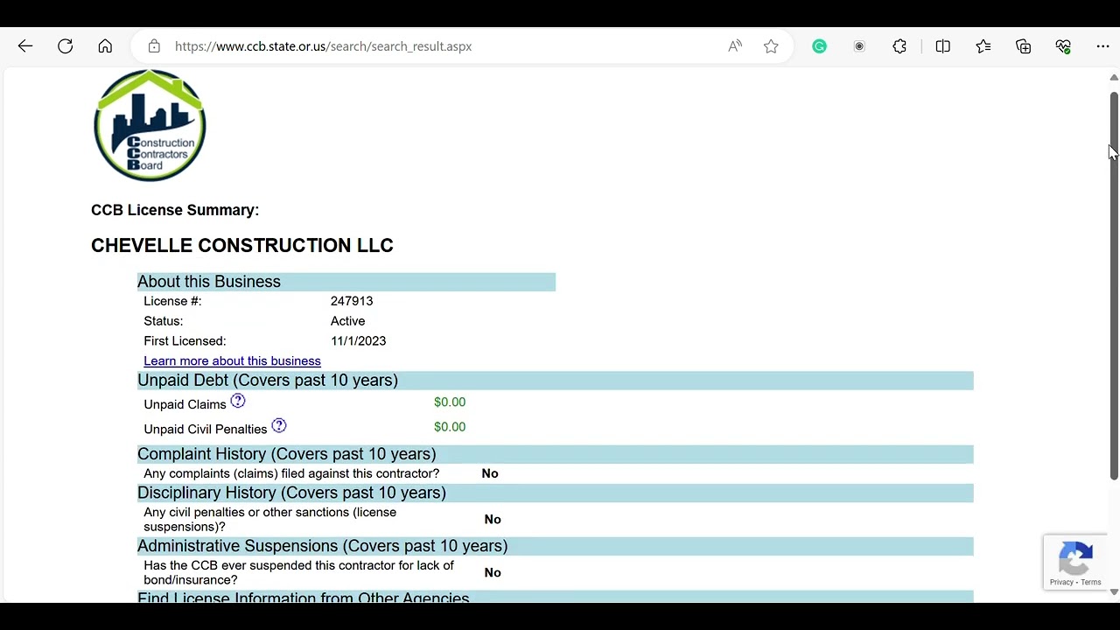Show help for Unpaid Civil Penalties
Image resolution: width=1120 pixels, height=630 pixels.
point(279,425)
